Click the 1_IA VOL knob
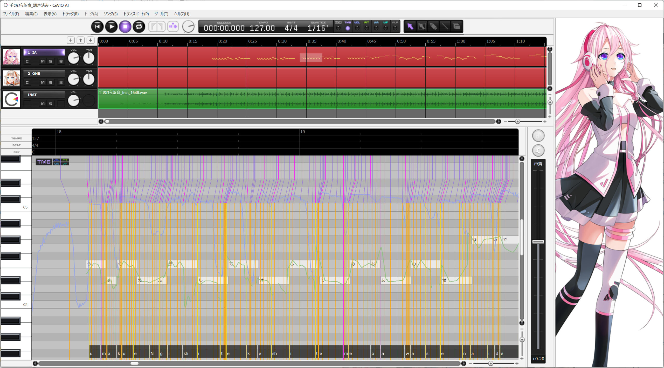664x368 pixels. [73, 58]
